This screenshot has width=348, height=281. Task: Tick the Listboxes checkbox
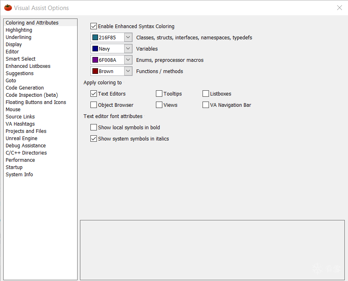(206, 94)
